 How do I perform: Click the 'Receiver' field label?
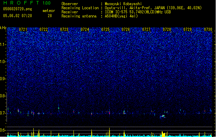tap(70, 12)
